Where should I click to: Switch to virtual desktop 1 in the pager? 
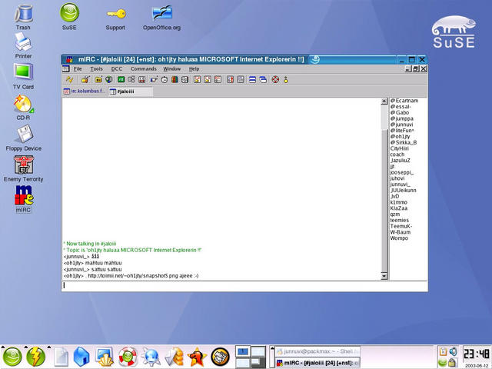coord(243,351)
